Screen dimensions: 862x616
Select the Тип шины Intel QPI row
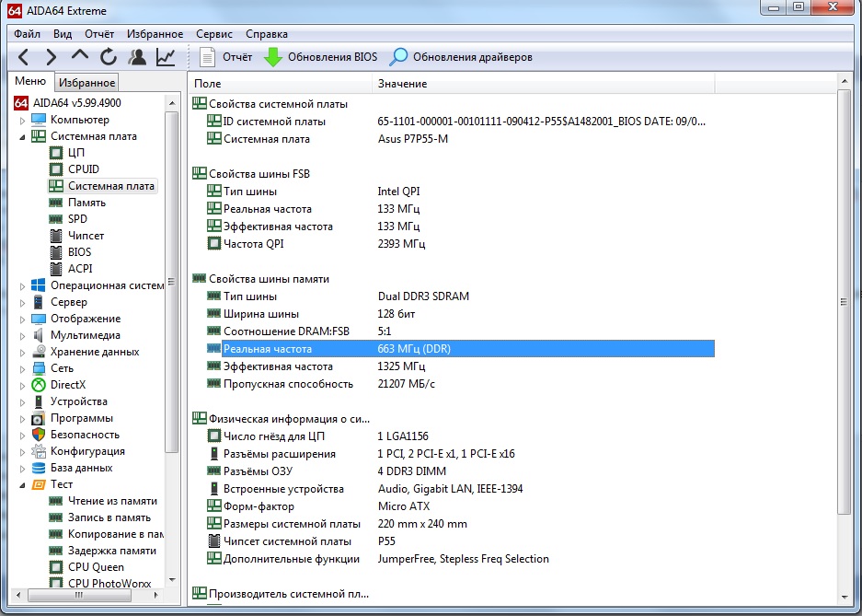(453, 192)
